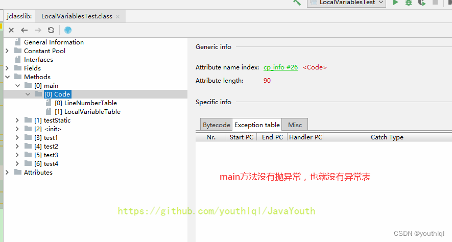Select [0] main tree item
The height and width of the screenshot is (242, 452).
46,86
